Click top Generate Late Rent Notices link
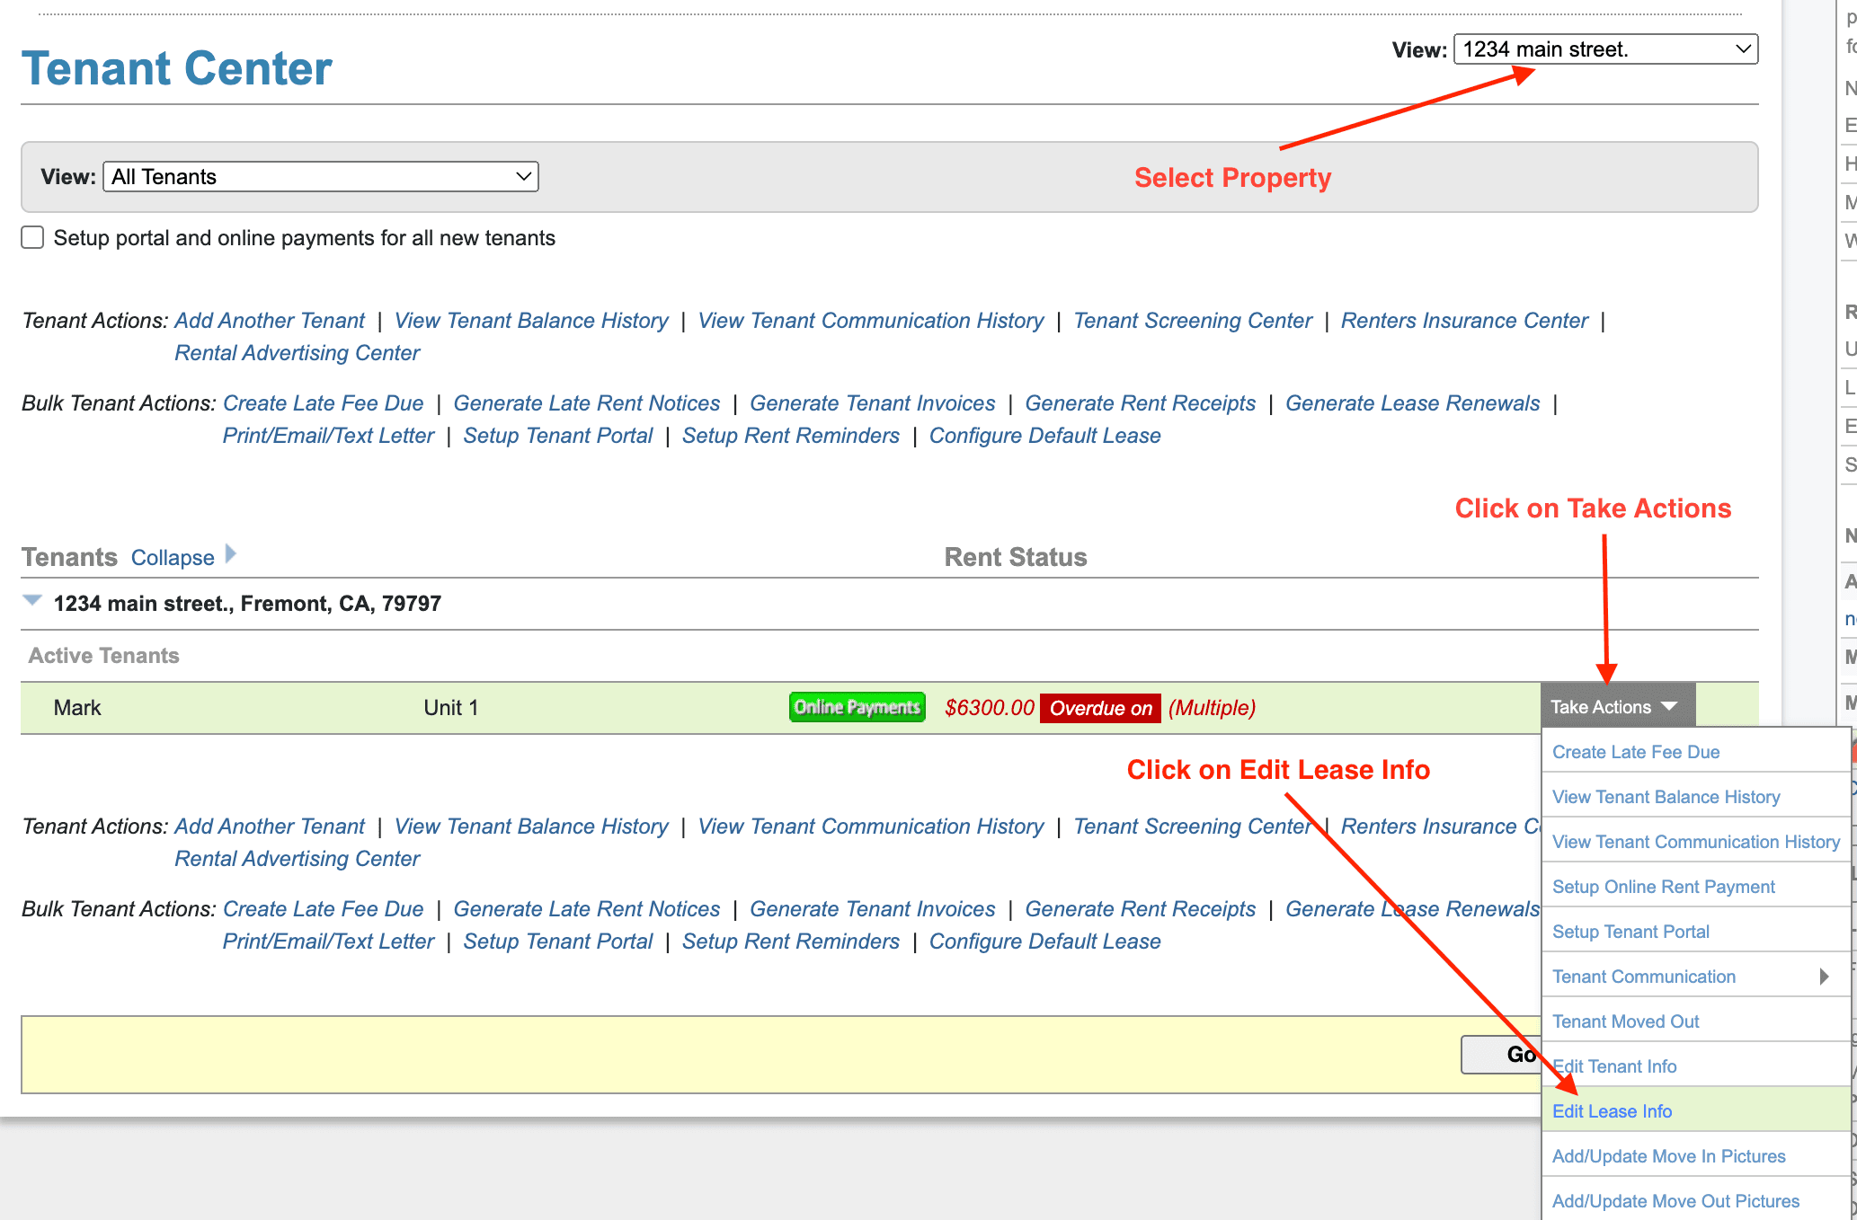1857x1220 pixels. pyautogui.click(x=586, y=403)
